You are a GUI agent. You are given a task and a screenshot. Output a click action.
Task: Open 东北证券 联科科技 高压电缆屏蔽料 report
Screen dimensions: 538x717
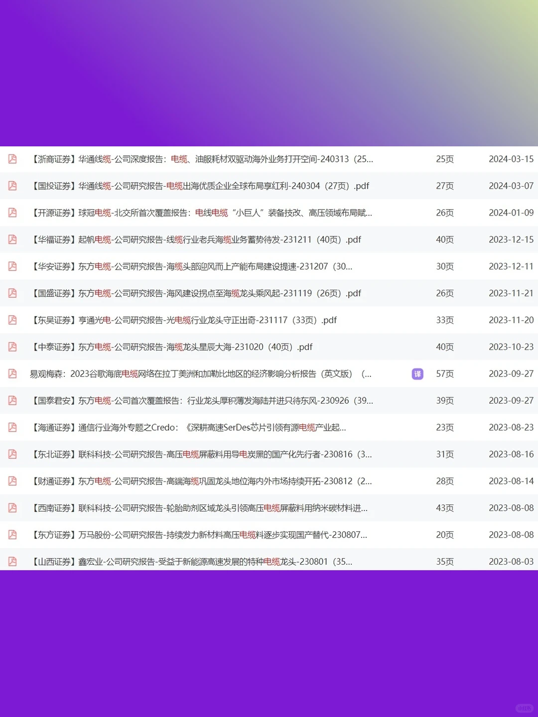201,455
